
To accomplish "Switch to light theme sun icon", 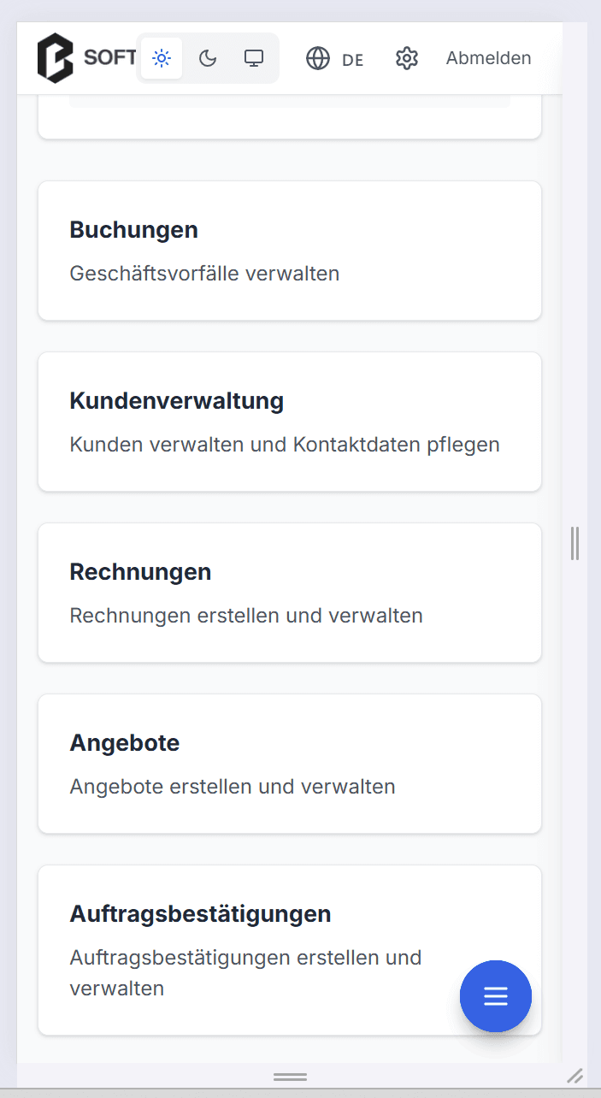I will click(162, 58).
